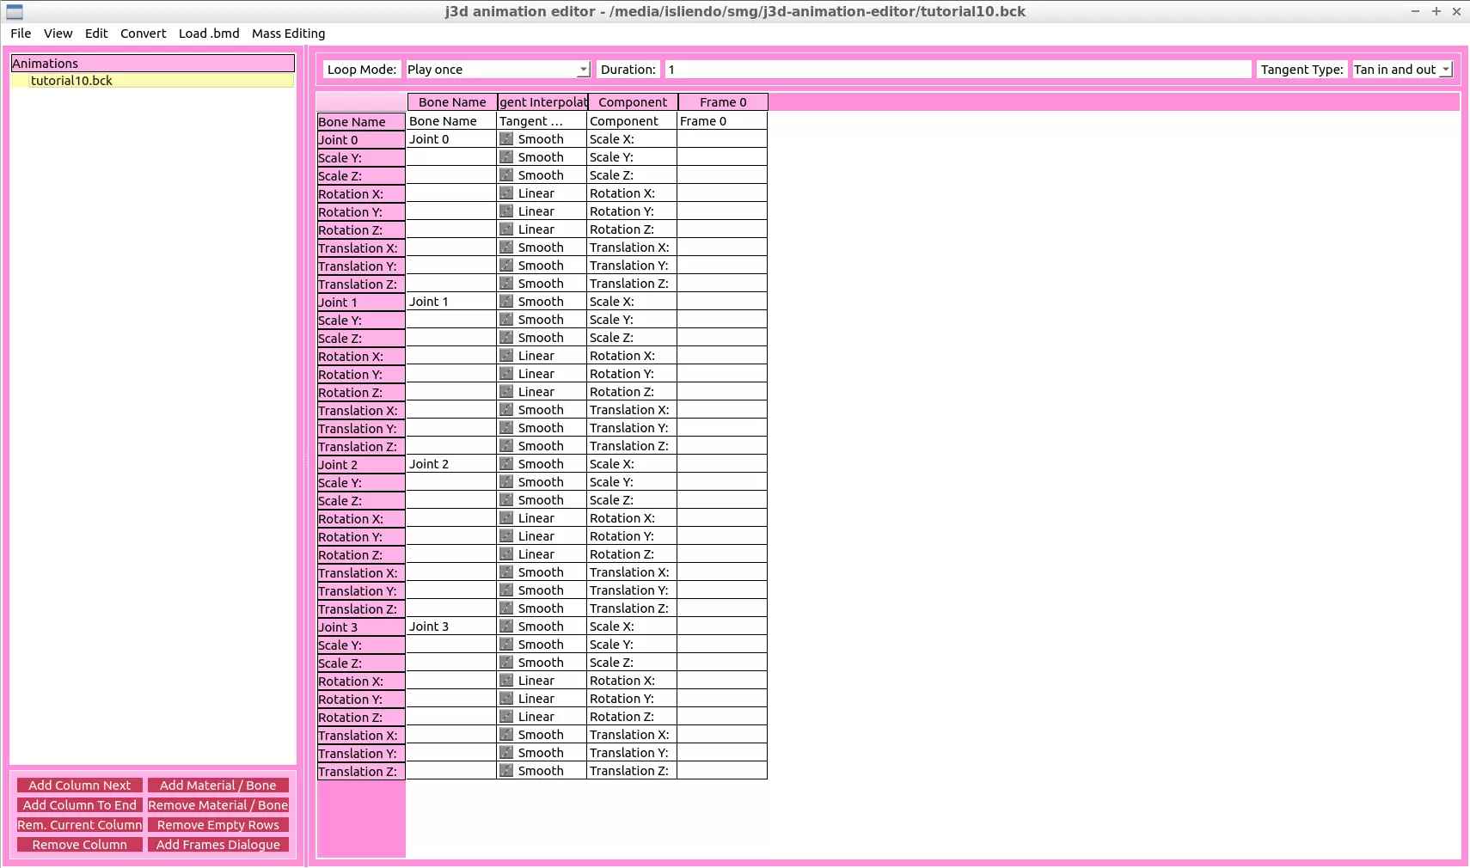Toggle Joint 0 Translation Y smooth checkbox
Image resolution: width=1470 pixels, height=868 pixels.
click(506, 266)
